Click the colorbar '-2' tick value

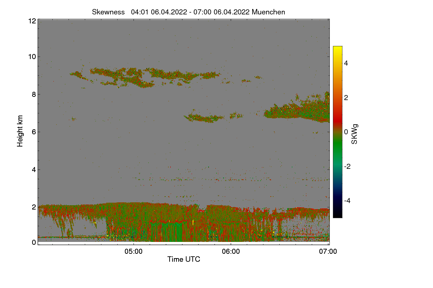[347, 166]
